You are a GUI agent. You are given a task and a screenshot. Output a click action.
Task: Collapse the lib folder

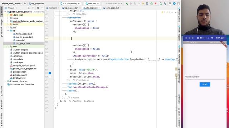pos(8,31)
